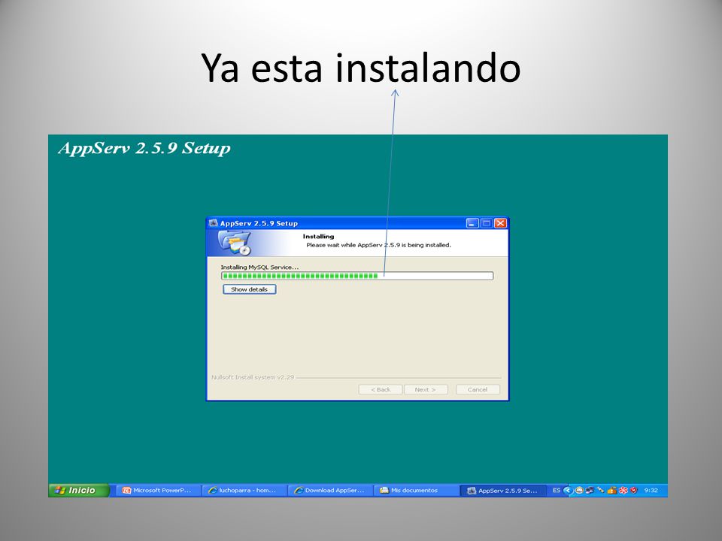Expand hidden tray icons with the arrow
The height and width of the screenshot is (541, 722).
(x=568, y=491)
